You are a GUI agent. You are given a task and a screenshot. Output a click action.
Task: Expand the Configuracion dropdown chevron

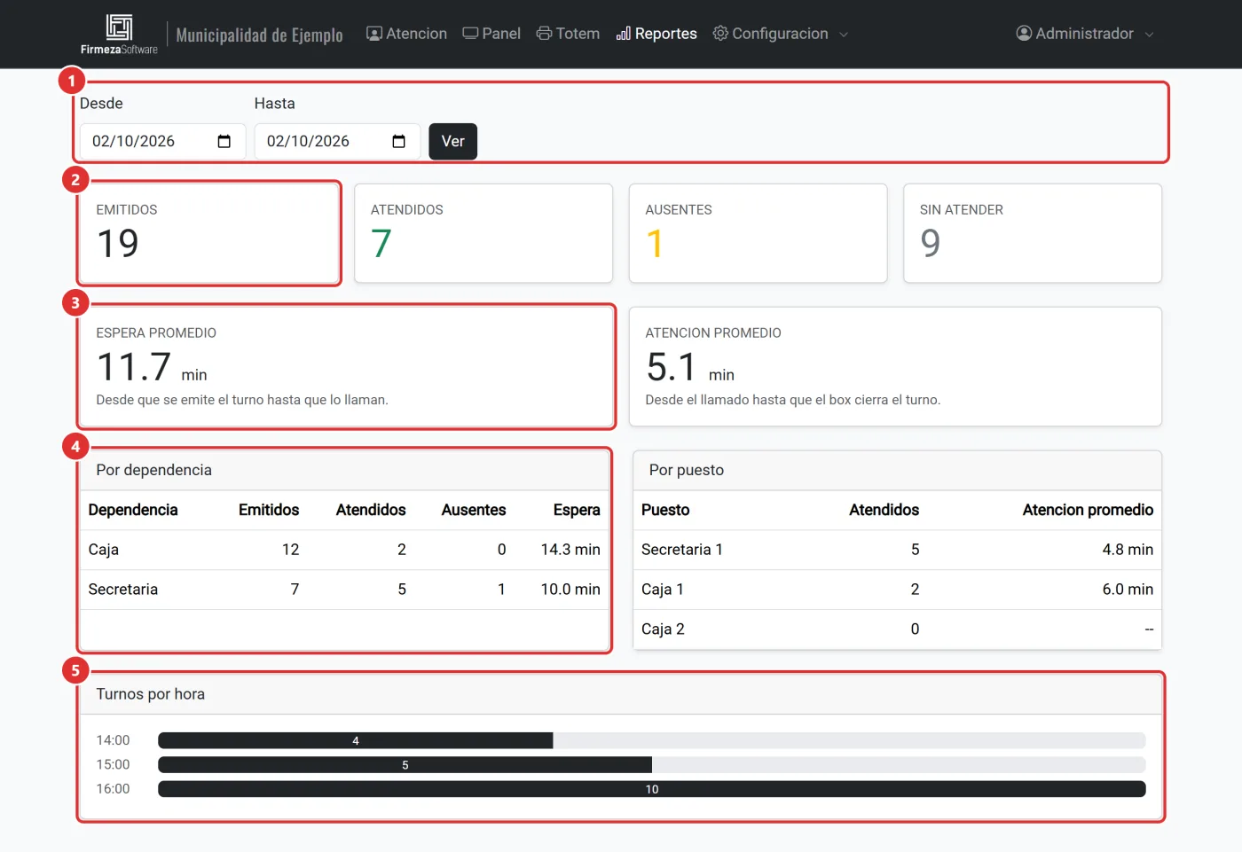(844, 35)
